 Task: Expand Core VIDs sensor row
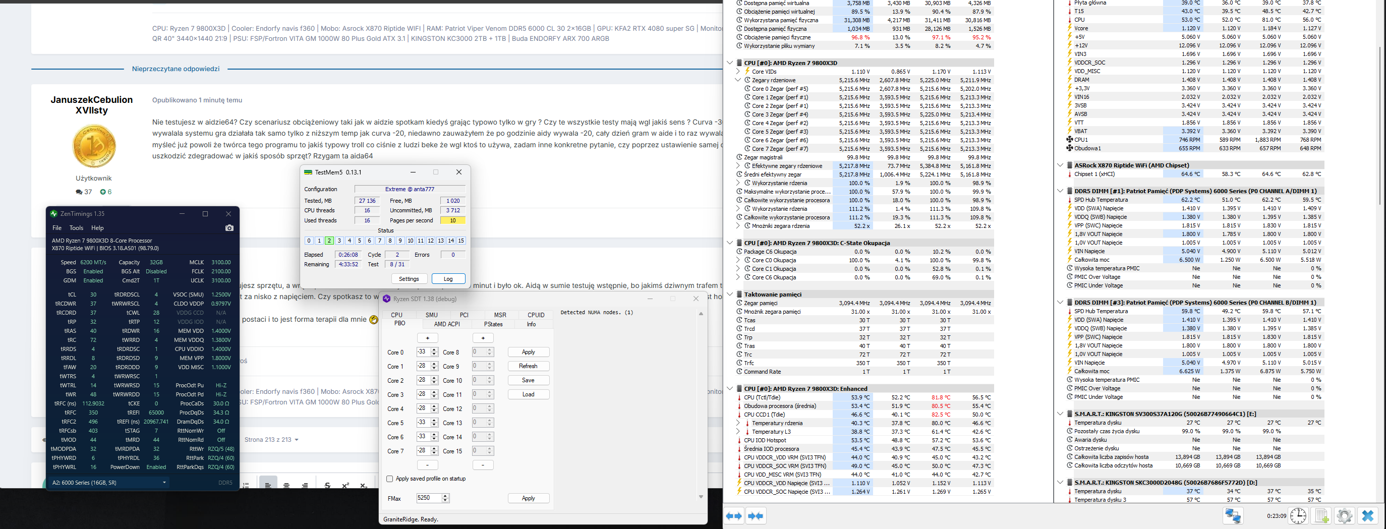click(738, 72)
